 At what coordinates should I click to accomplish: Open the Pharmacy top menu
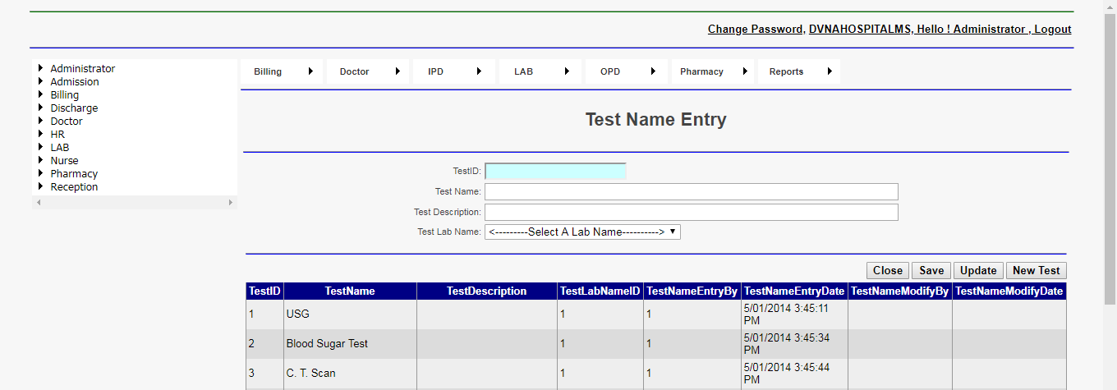coord(713,71)
